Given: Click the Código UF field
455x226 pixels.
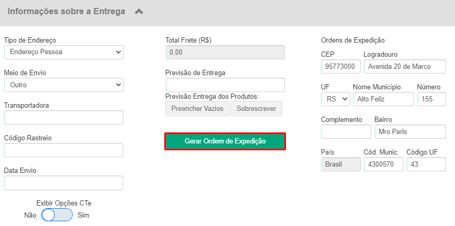Looking at the screenshot, I should click(426, 165).
